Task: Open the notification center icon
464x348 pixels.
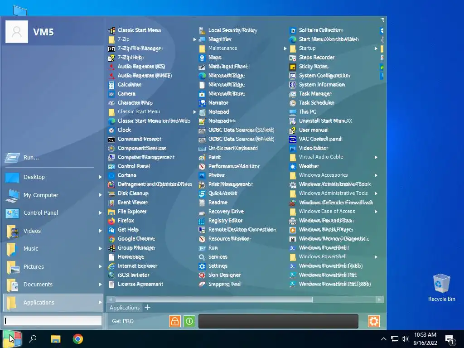Action: click(x=450, y=339)
